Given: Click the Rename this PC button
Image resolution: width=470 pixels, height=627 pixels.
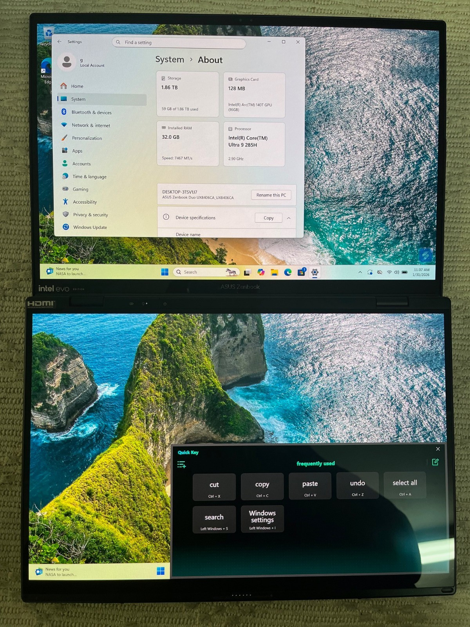Looking at the screenshot, I should click(x=271, y=195).
